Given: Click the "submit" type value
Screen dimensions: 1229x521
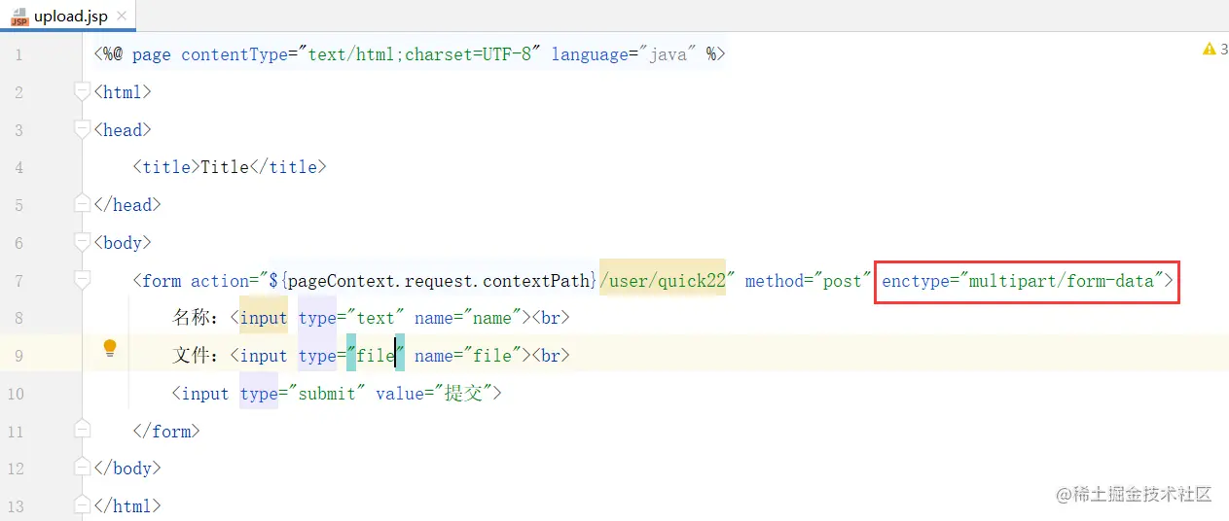Looking at the screenshot, I should click(327, 394).
